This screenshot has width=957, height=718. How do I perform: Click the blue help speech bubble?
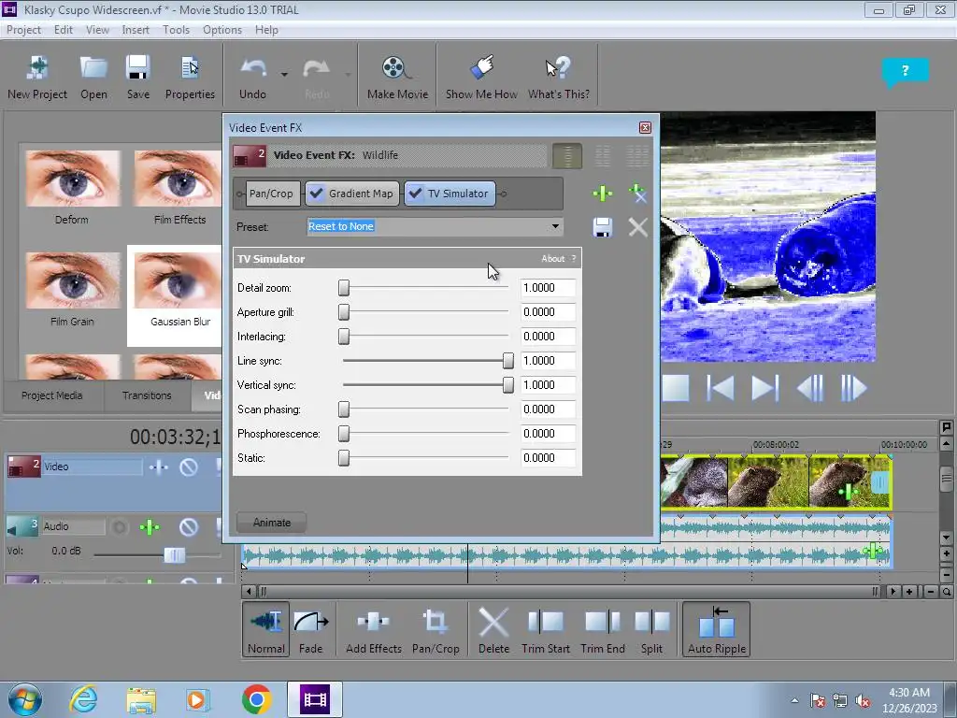[x=905, y=71]
